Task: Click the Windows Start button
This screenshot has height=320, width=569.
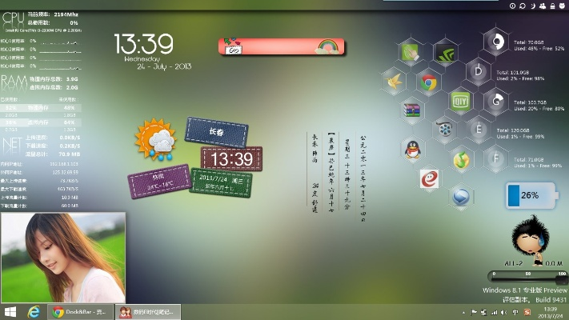Action: pos(11,311)
